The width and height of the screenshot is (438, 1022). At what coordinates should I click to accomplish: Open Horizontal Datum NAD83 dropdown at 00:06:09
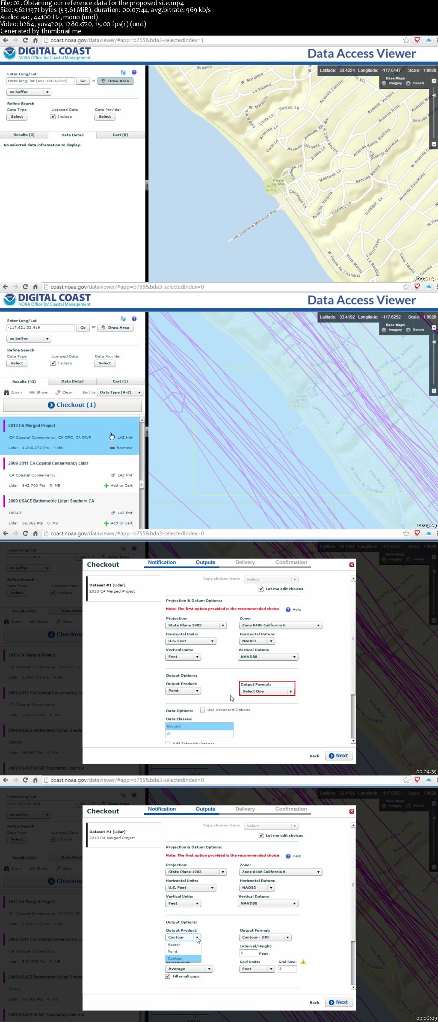point(257,888)
